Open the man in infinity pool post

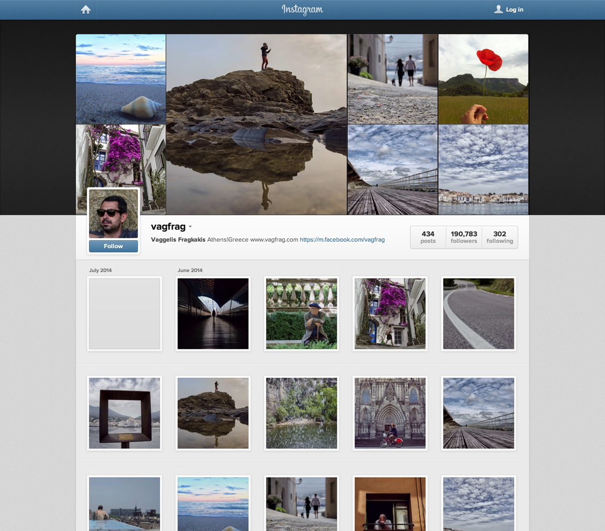pyautogui.click(x=125, y=503)
